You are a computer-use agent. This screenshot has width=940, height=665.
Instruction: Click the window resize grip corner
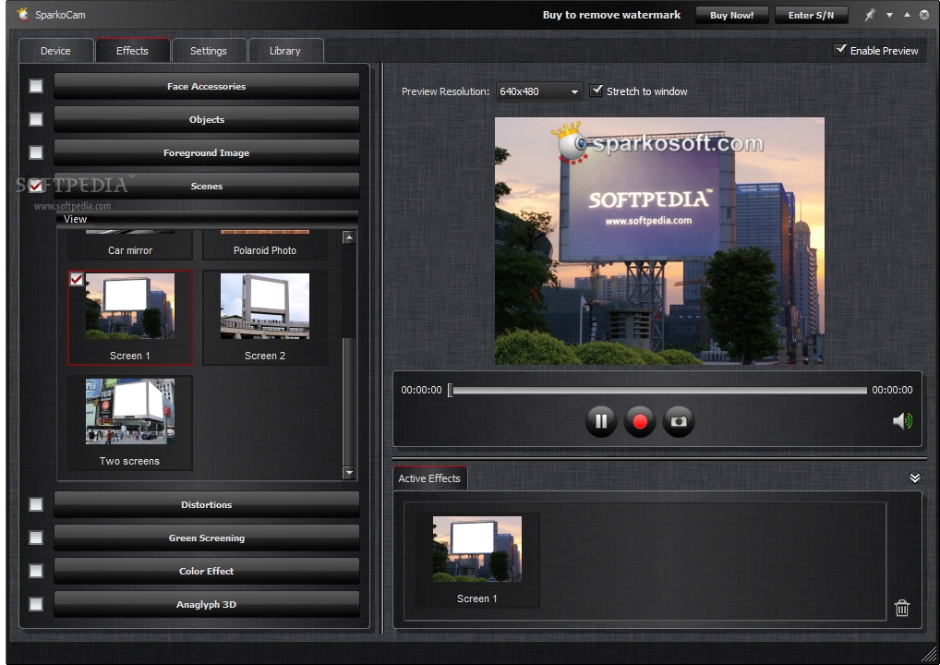click(930, 654)
